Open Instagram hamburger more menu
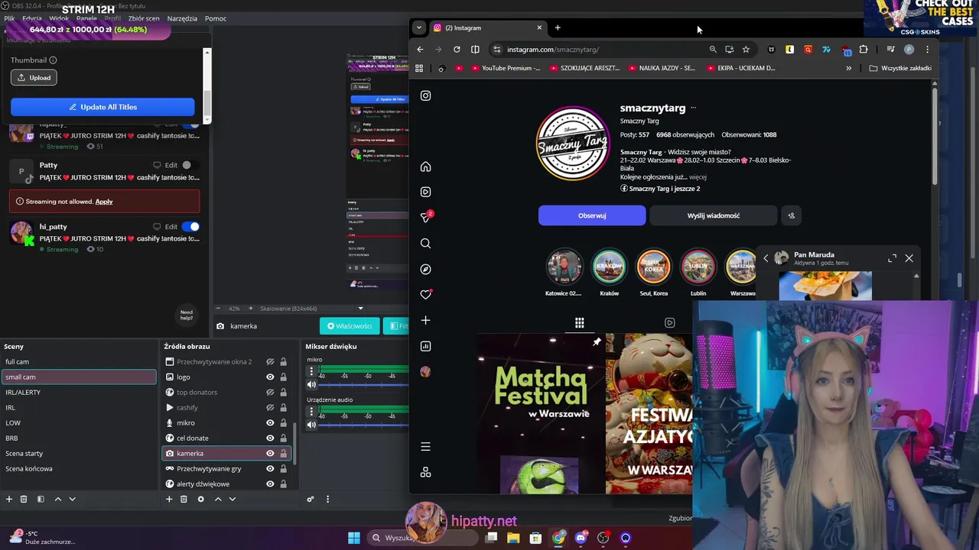Screen dimensions: 979x550 click(x=425, y=447)
